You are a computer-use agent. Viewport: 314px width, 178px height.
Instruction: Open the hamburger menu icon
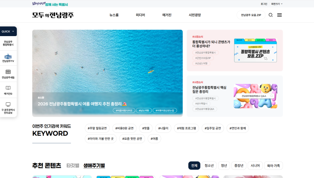coord(279,15)
